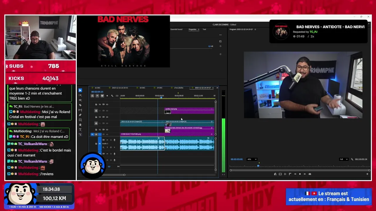Open the v7ecl282he sequence tab

pyautogui.click(x=179, y=88)
